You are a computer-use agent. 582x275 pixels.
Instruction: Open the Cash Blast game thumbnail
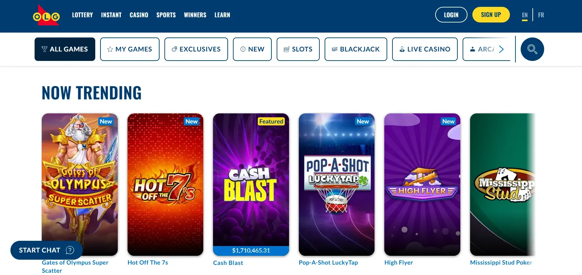click(x=251, y=184)
